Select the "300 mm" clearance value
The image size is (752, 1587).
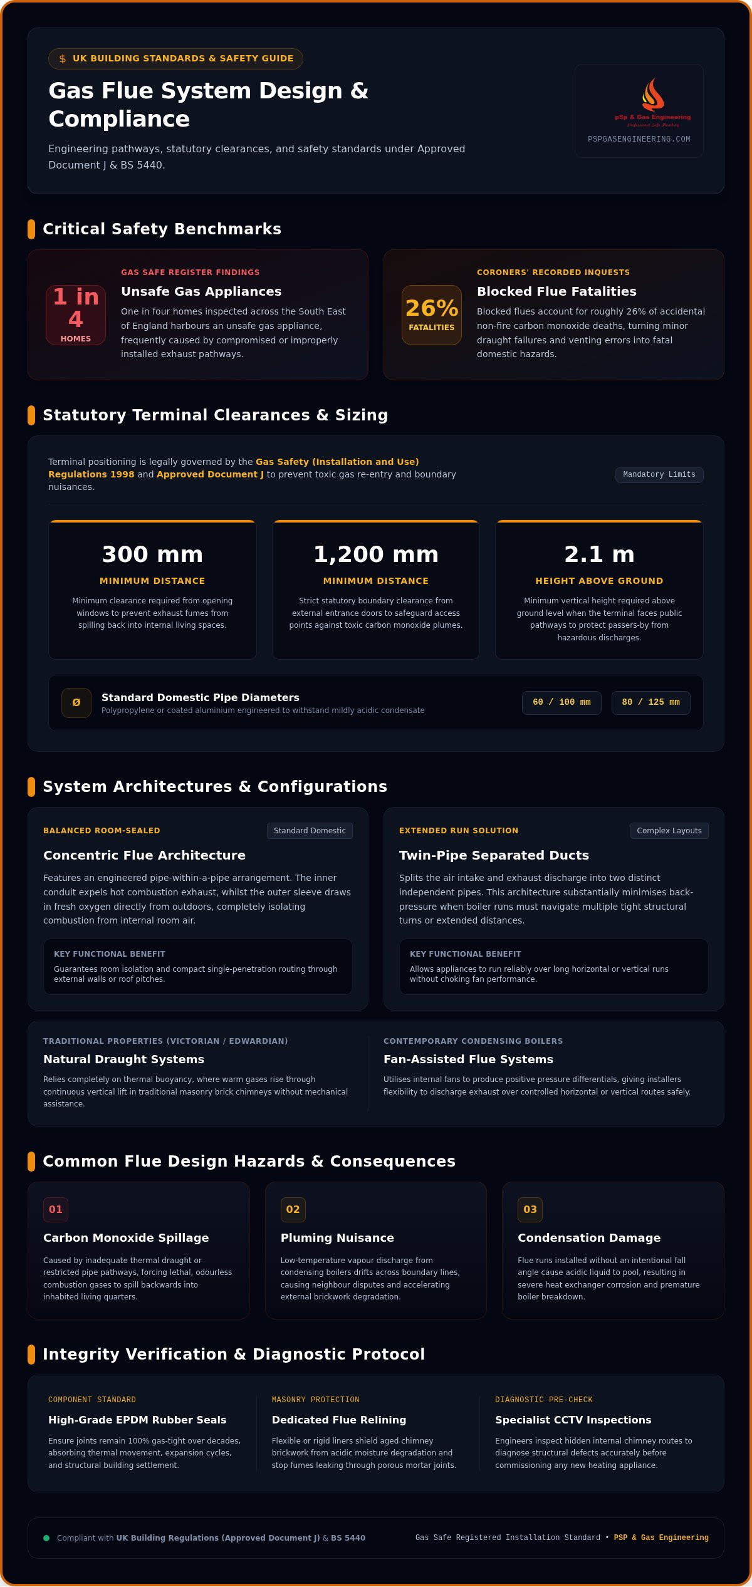tap(152, 554)
